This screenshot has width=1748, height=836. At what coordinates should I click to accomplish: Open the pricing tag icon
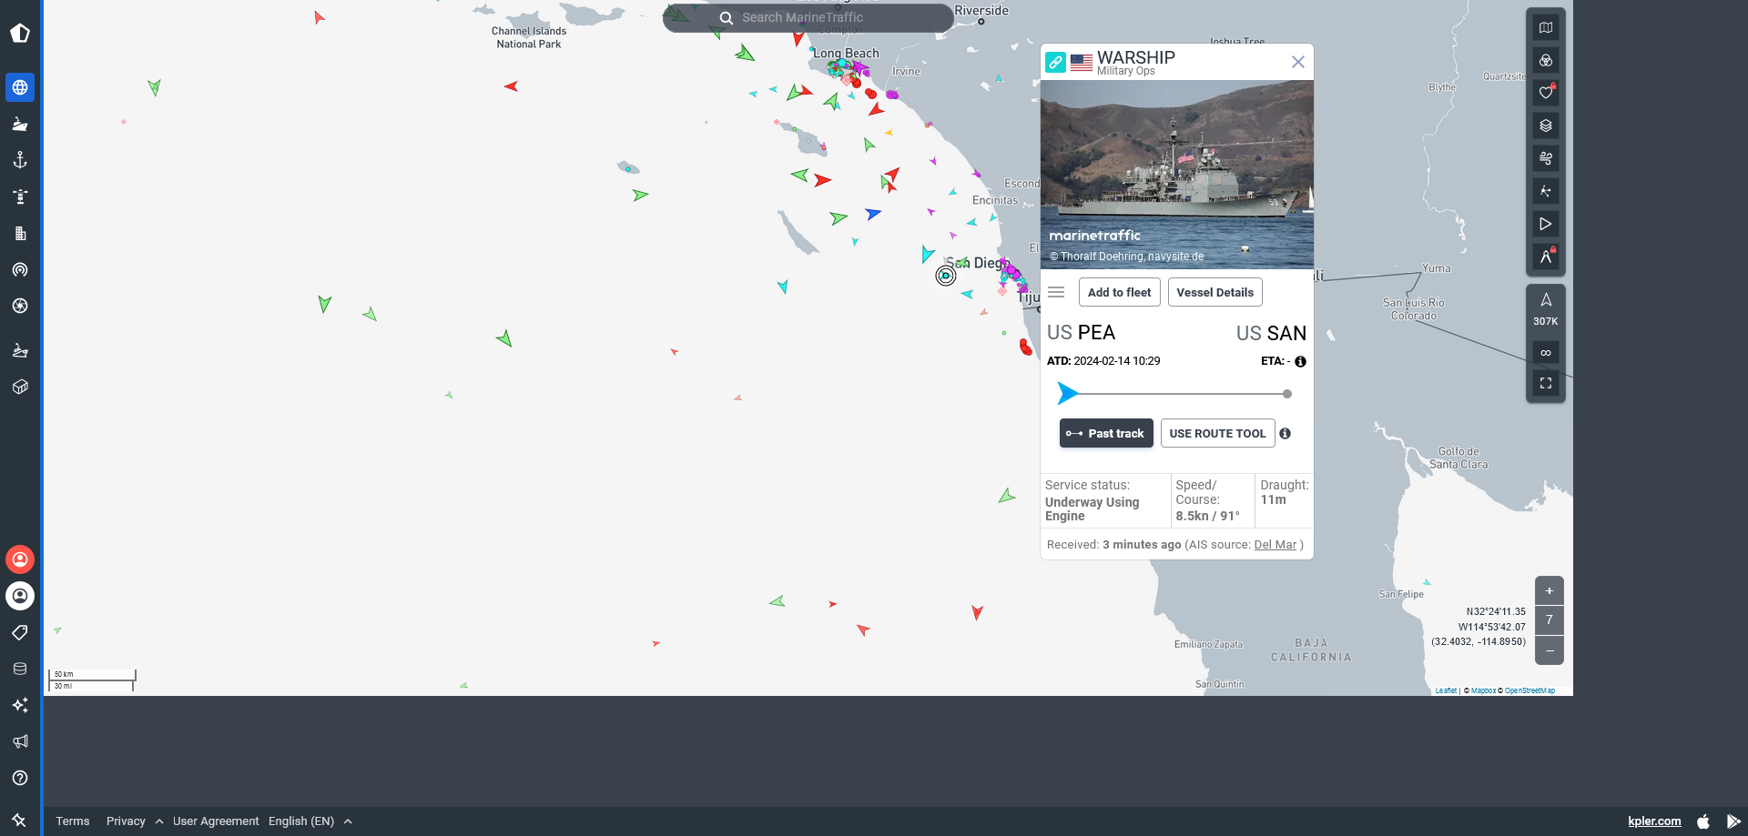pos(20,632)
